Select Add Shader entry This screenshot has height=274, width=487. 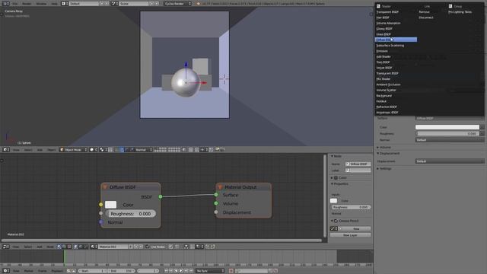pyautogui.click(x=384, y=56)
